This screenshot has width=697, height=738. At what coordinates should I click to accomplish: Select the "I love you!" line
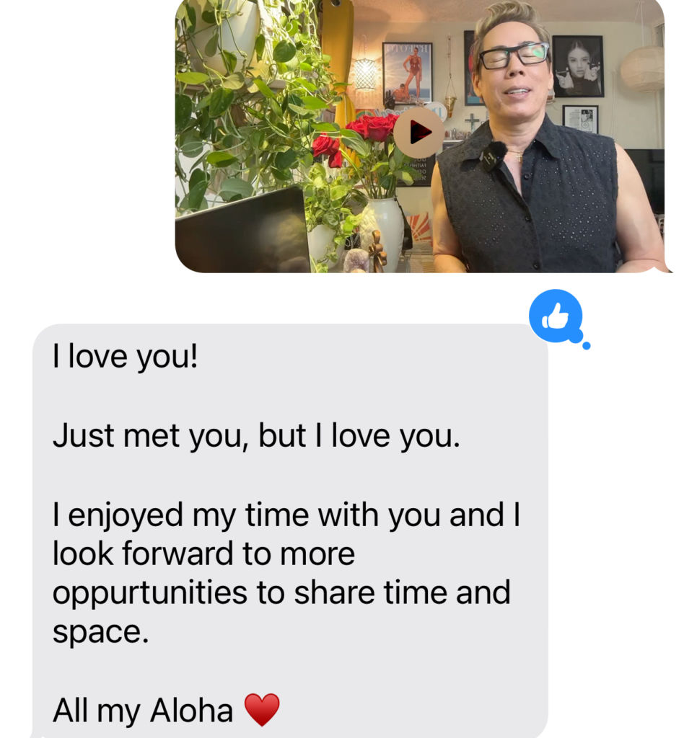click(126, 356)
